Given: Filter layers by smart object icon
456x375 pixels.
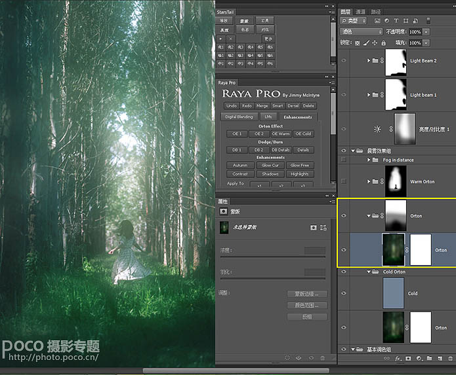Looking at the screenshot, I should click(415, 20).
